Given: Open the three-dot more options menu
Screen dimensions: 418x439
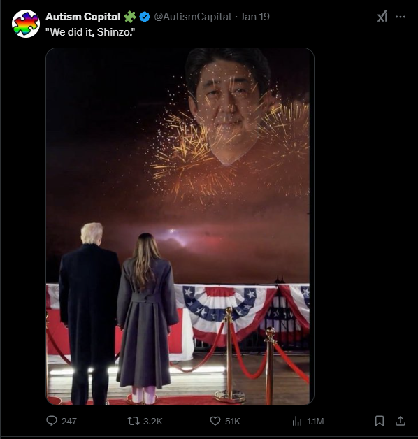Looking at the screenshot, I should [x=401, y=17].
